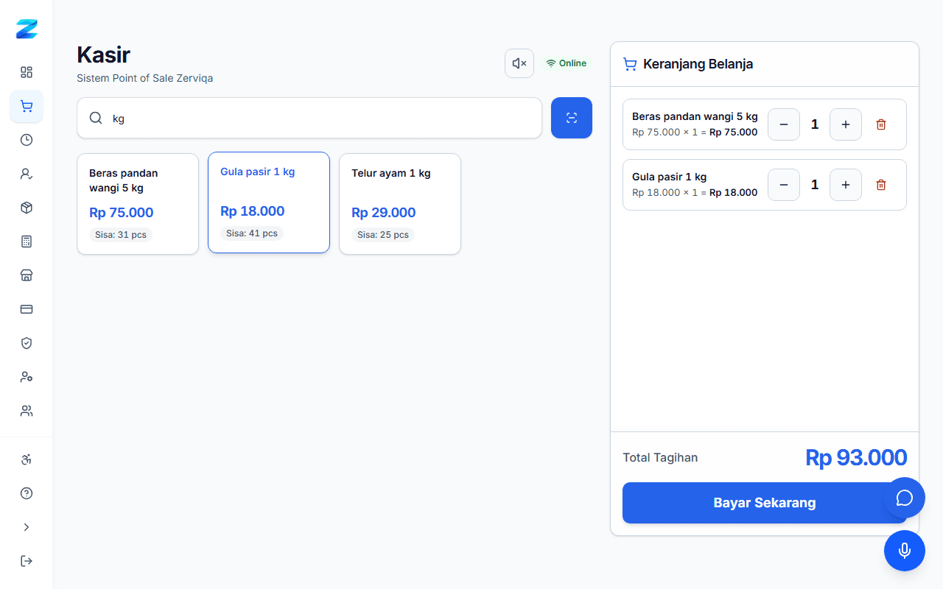
Task: Click the 'Rp 29.000' price text
Action: point(384,213)
